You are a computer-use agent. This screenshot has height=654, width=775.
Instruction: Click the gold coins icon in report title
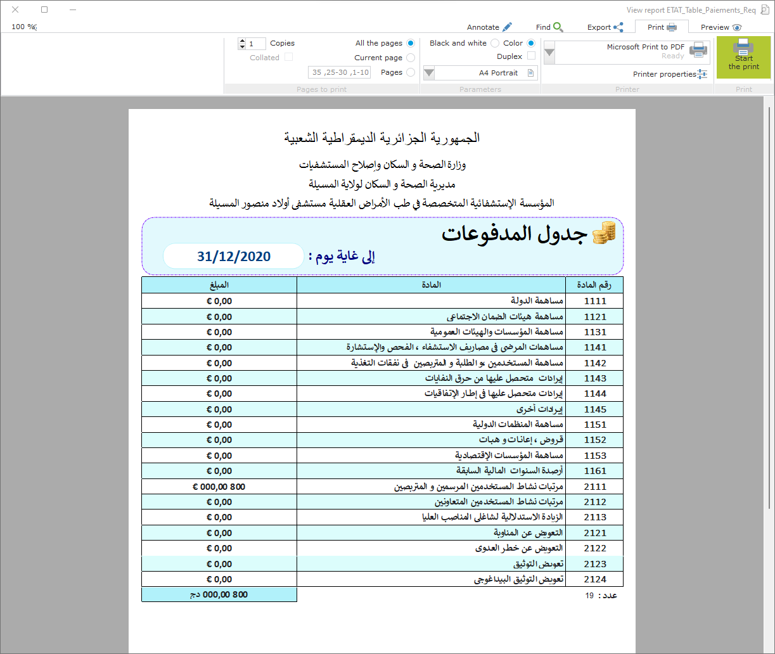[x=603, y=233]
